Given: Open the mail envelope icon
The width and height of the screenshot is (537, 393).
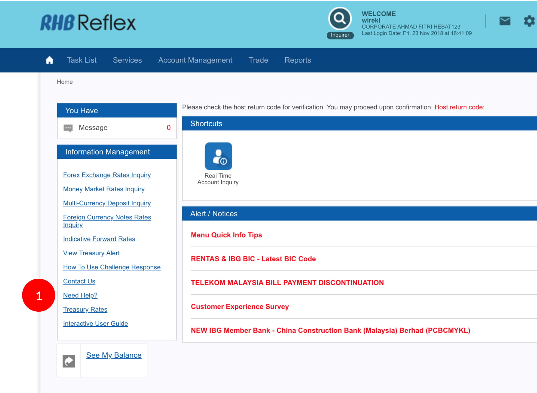Looking at the screenshot, I should (505, 21).
